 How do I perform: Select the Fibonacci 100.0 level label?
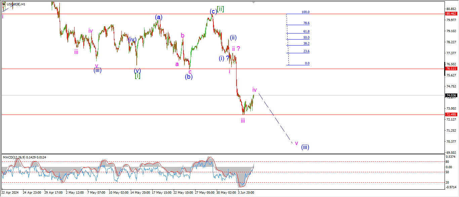point(305,12)
